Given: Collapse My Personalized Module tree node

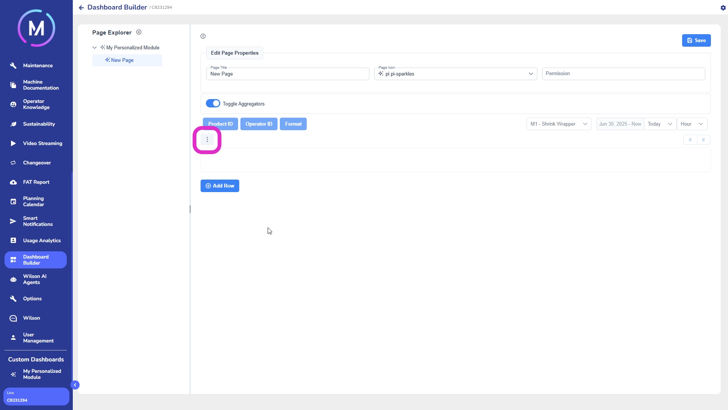Looking at the screenshot, I should tap(94, 47).
